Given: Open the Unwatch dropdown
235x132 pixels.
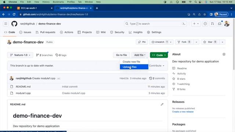Looking at the screenshot, I should 161,42.
